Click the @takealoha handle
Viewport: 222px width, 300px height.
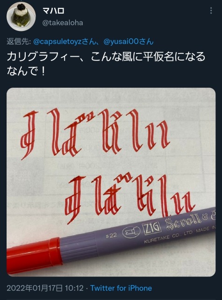pyautogui.click(x=63, y=23)
